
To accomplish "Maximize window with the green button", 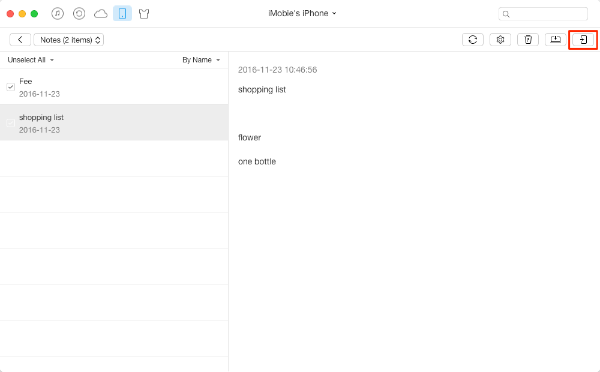I will (34, 14).
